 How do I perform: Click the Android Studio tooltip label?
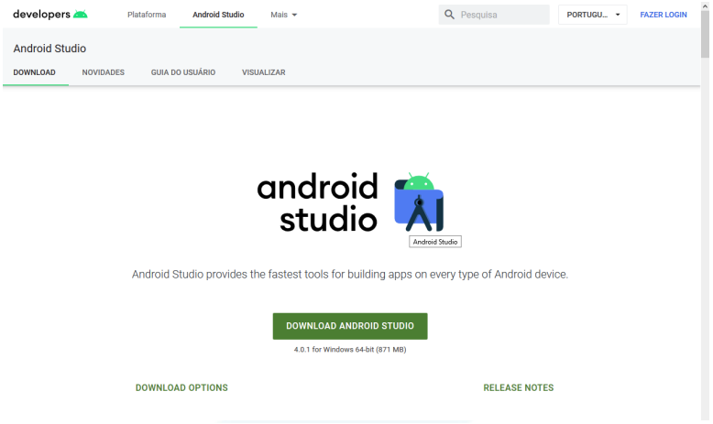tap(434, 242)
